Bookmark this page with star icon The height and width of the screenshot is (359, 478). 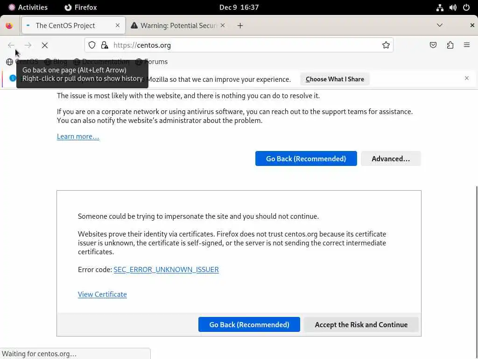386,45
